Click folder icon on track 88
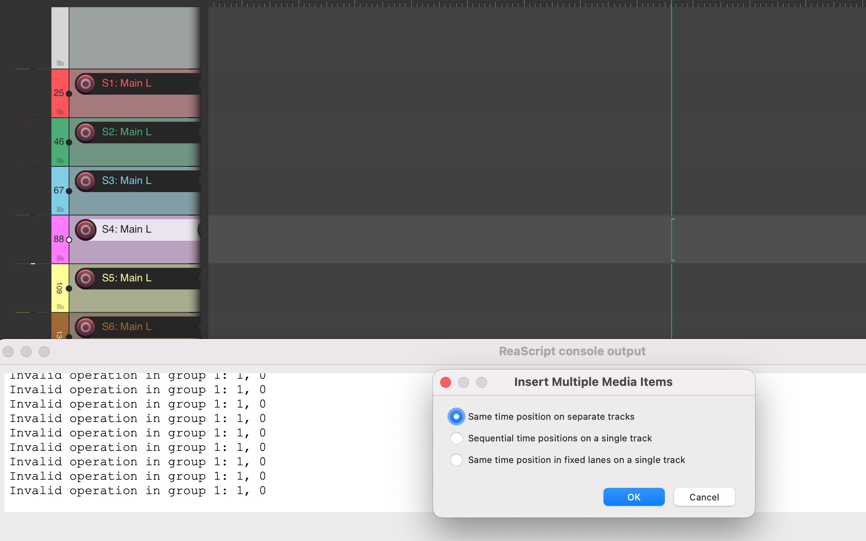866x541 pixels. [x=60, y=258]
